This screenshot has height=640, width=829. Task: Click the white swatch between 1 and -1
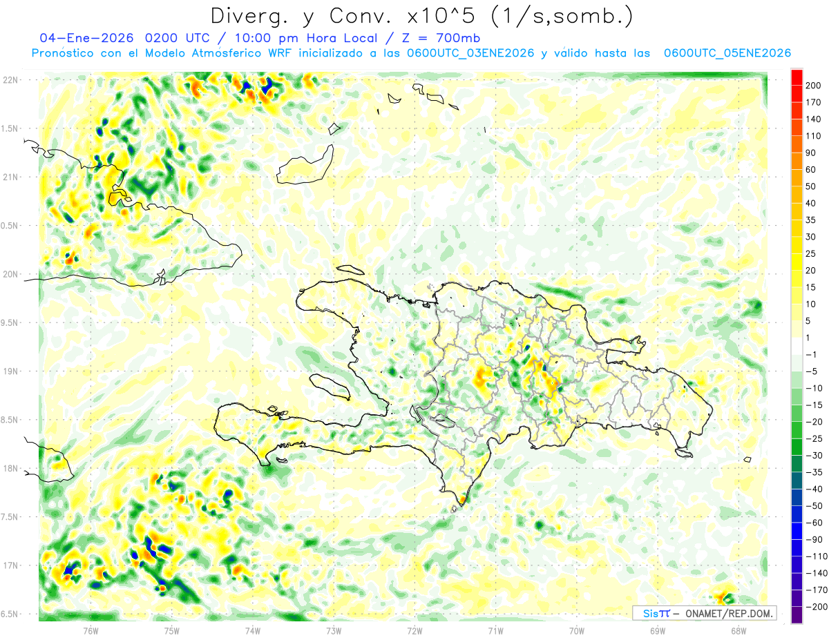[797, 346]
